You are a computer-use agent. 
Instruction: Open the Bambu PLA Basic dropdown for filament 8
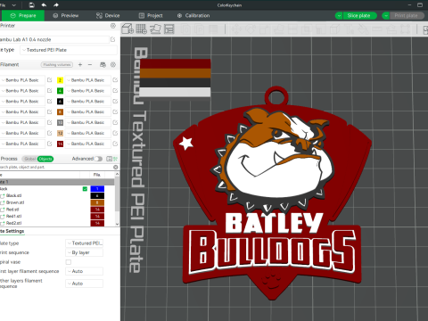tap(87, 111)
